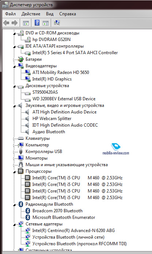The width and height of the screenshot is (152, 254).
Task: Click the Батареи battery category icon
Action: pos(21,59)
